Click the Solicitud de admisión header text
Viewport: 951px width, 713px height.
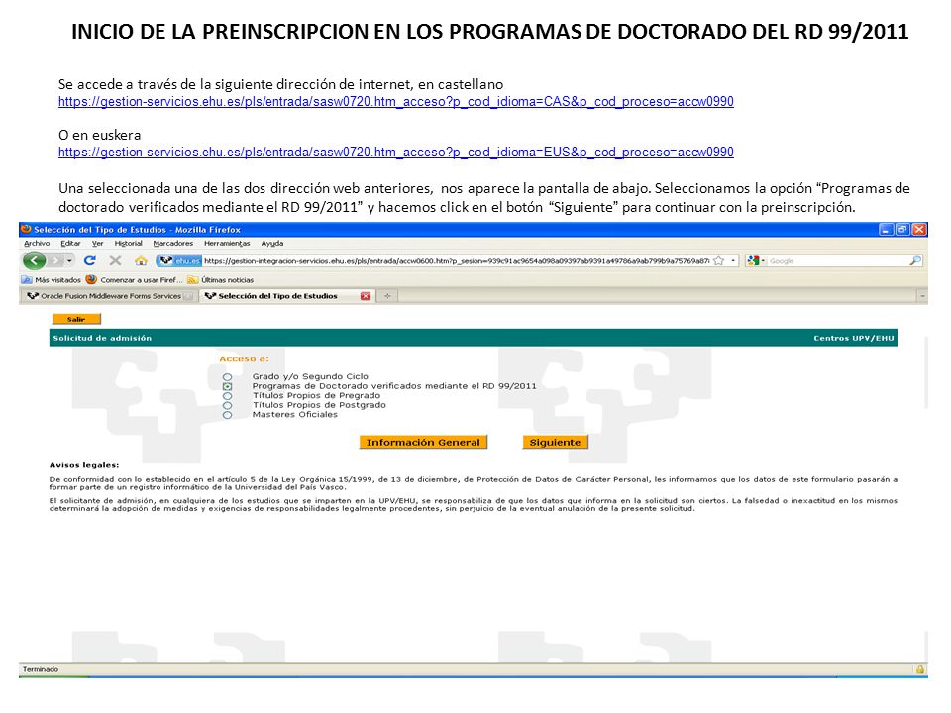click(x=102, y=338)
